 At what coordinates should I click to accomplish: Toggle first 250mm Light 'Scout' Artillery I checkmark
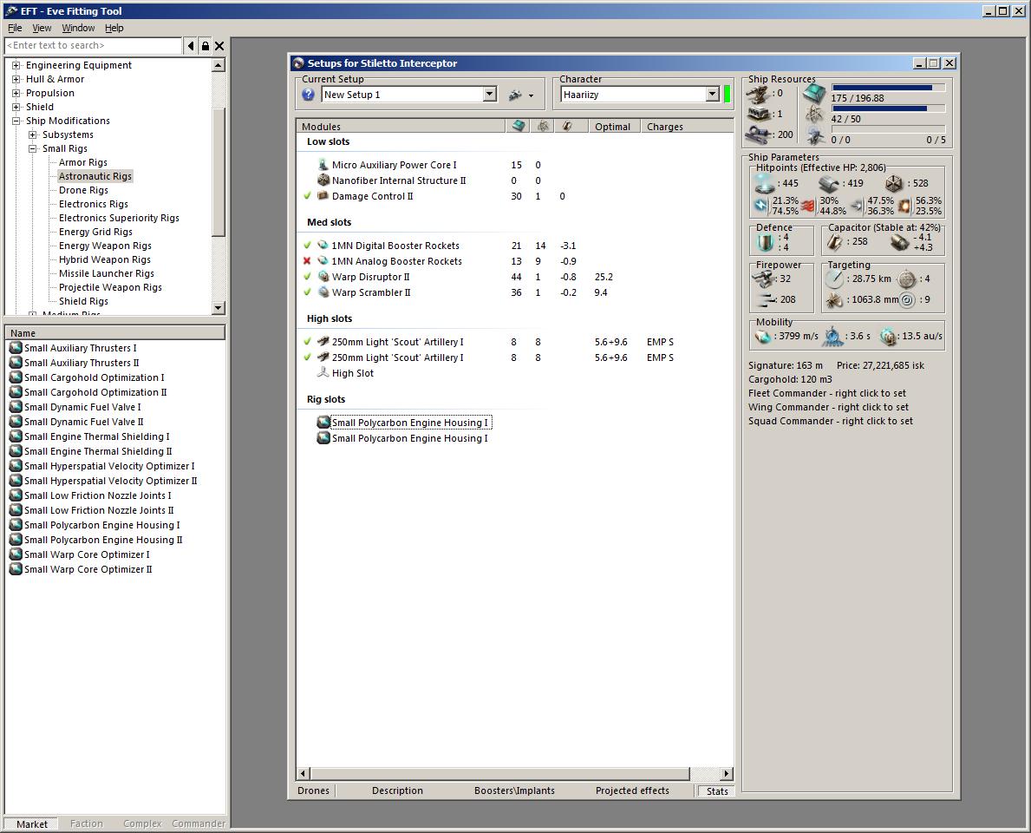pyautogui.click(x=307, y=342)
